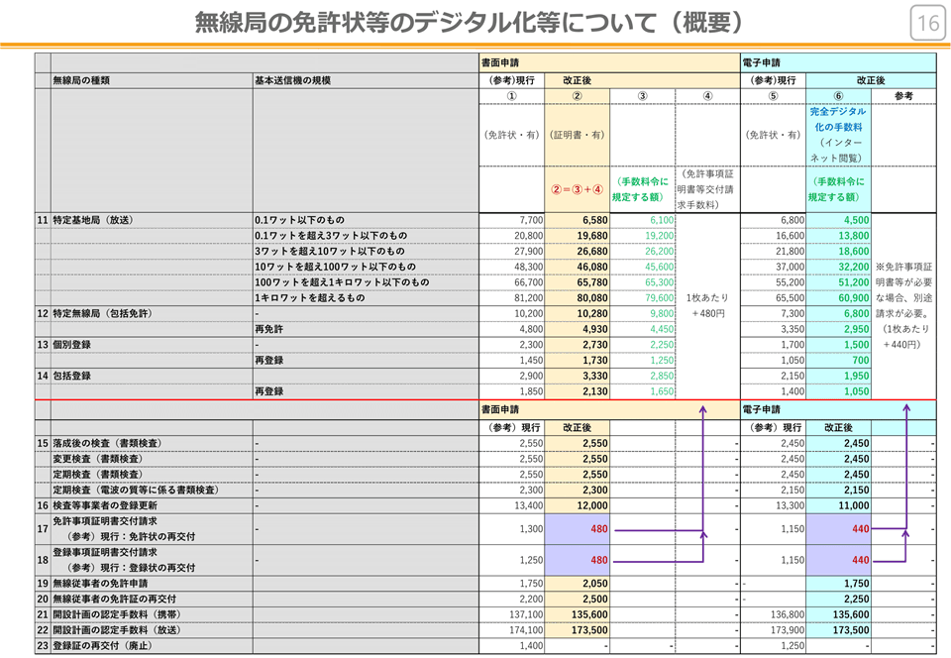Click the value 137,100

(526, 615)
